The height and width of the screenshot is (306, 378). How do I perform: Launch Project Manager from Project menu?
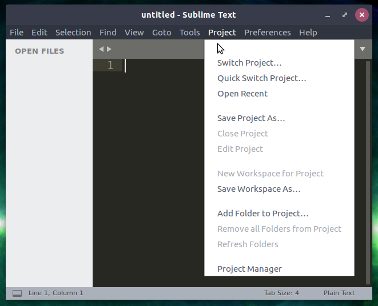click(x=249, y=269)
